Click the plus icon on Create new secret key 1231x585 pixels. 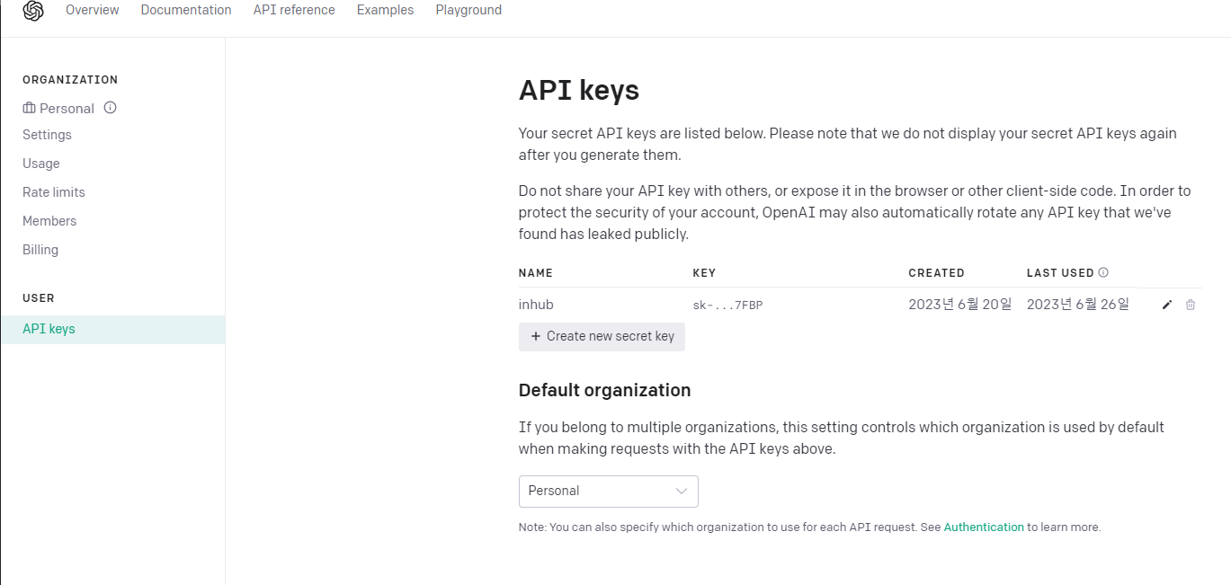coord(536,336)
